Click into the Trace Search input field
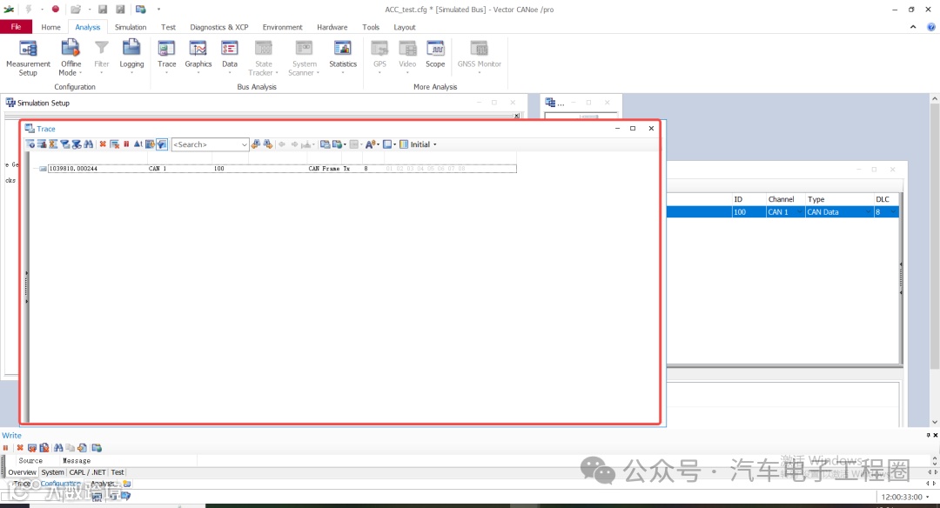 [205, 144]
